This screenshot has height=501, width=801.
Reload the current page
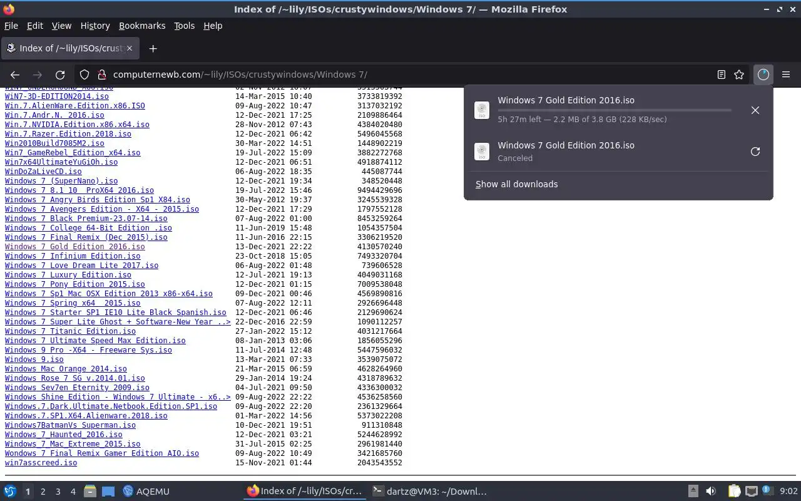pos(60,75)
